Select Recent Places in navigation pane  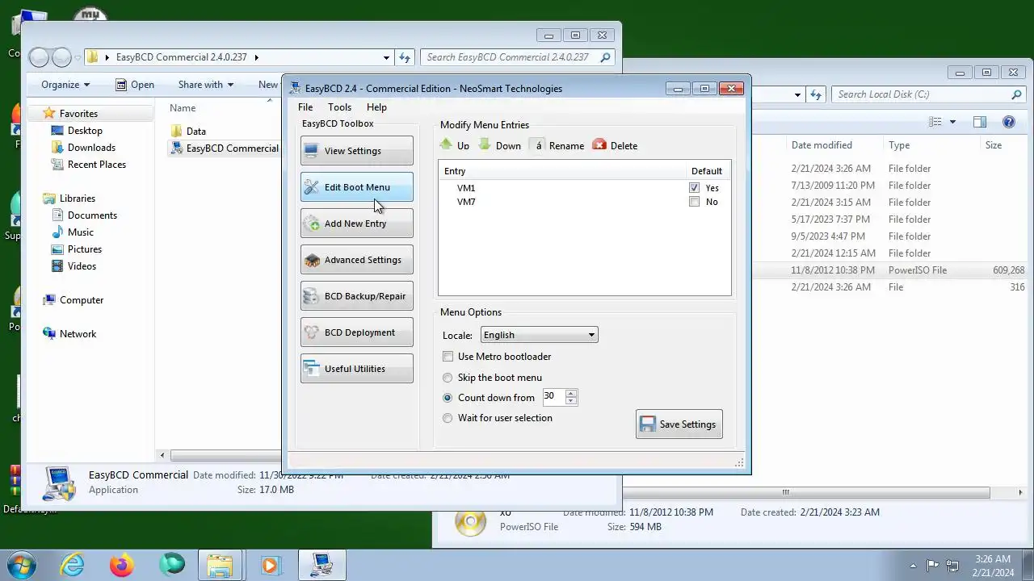[88, 165]
